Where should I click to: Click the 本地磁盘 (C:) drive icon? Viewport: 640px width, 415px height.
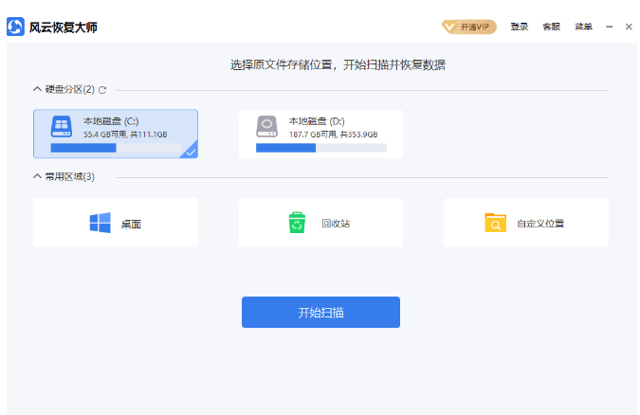(62, 127)
